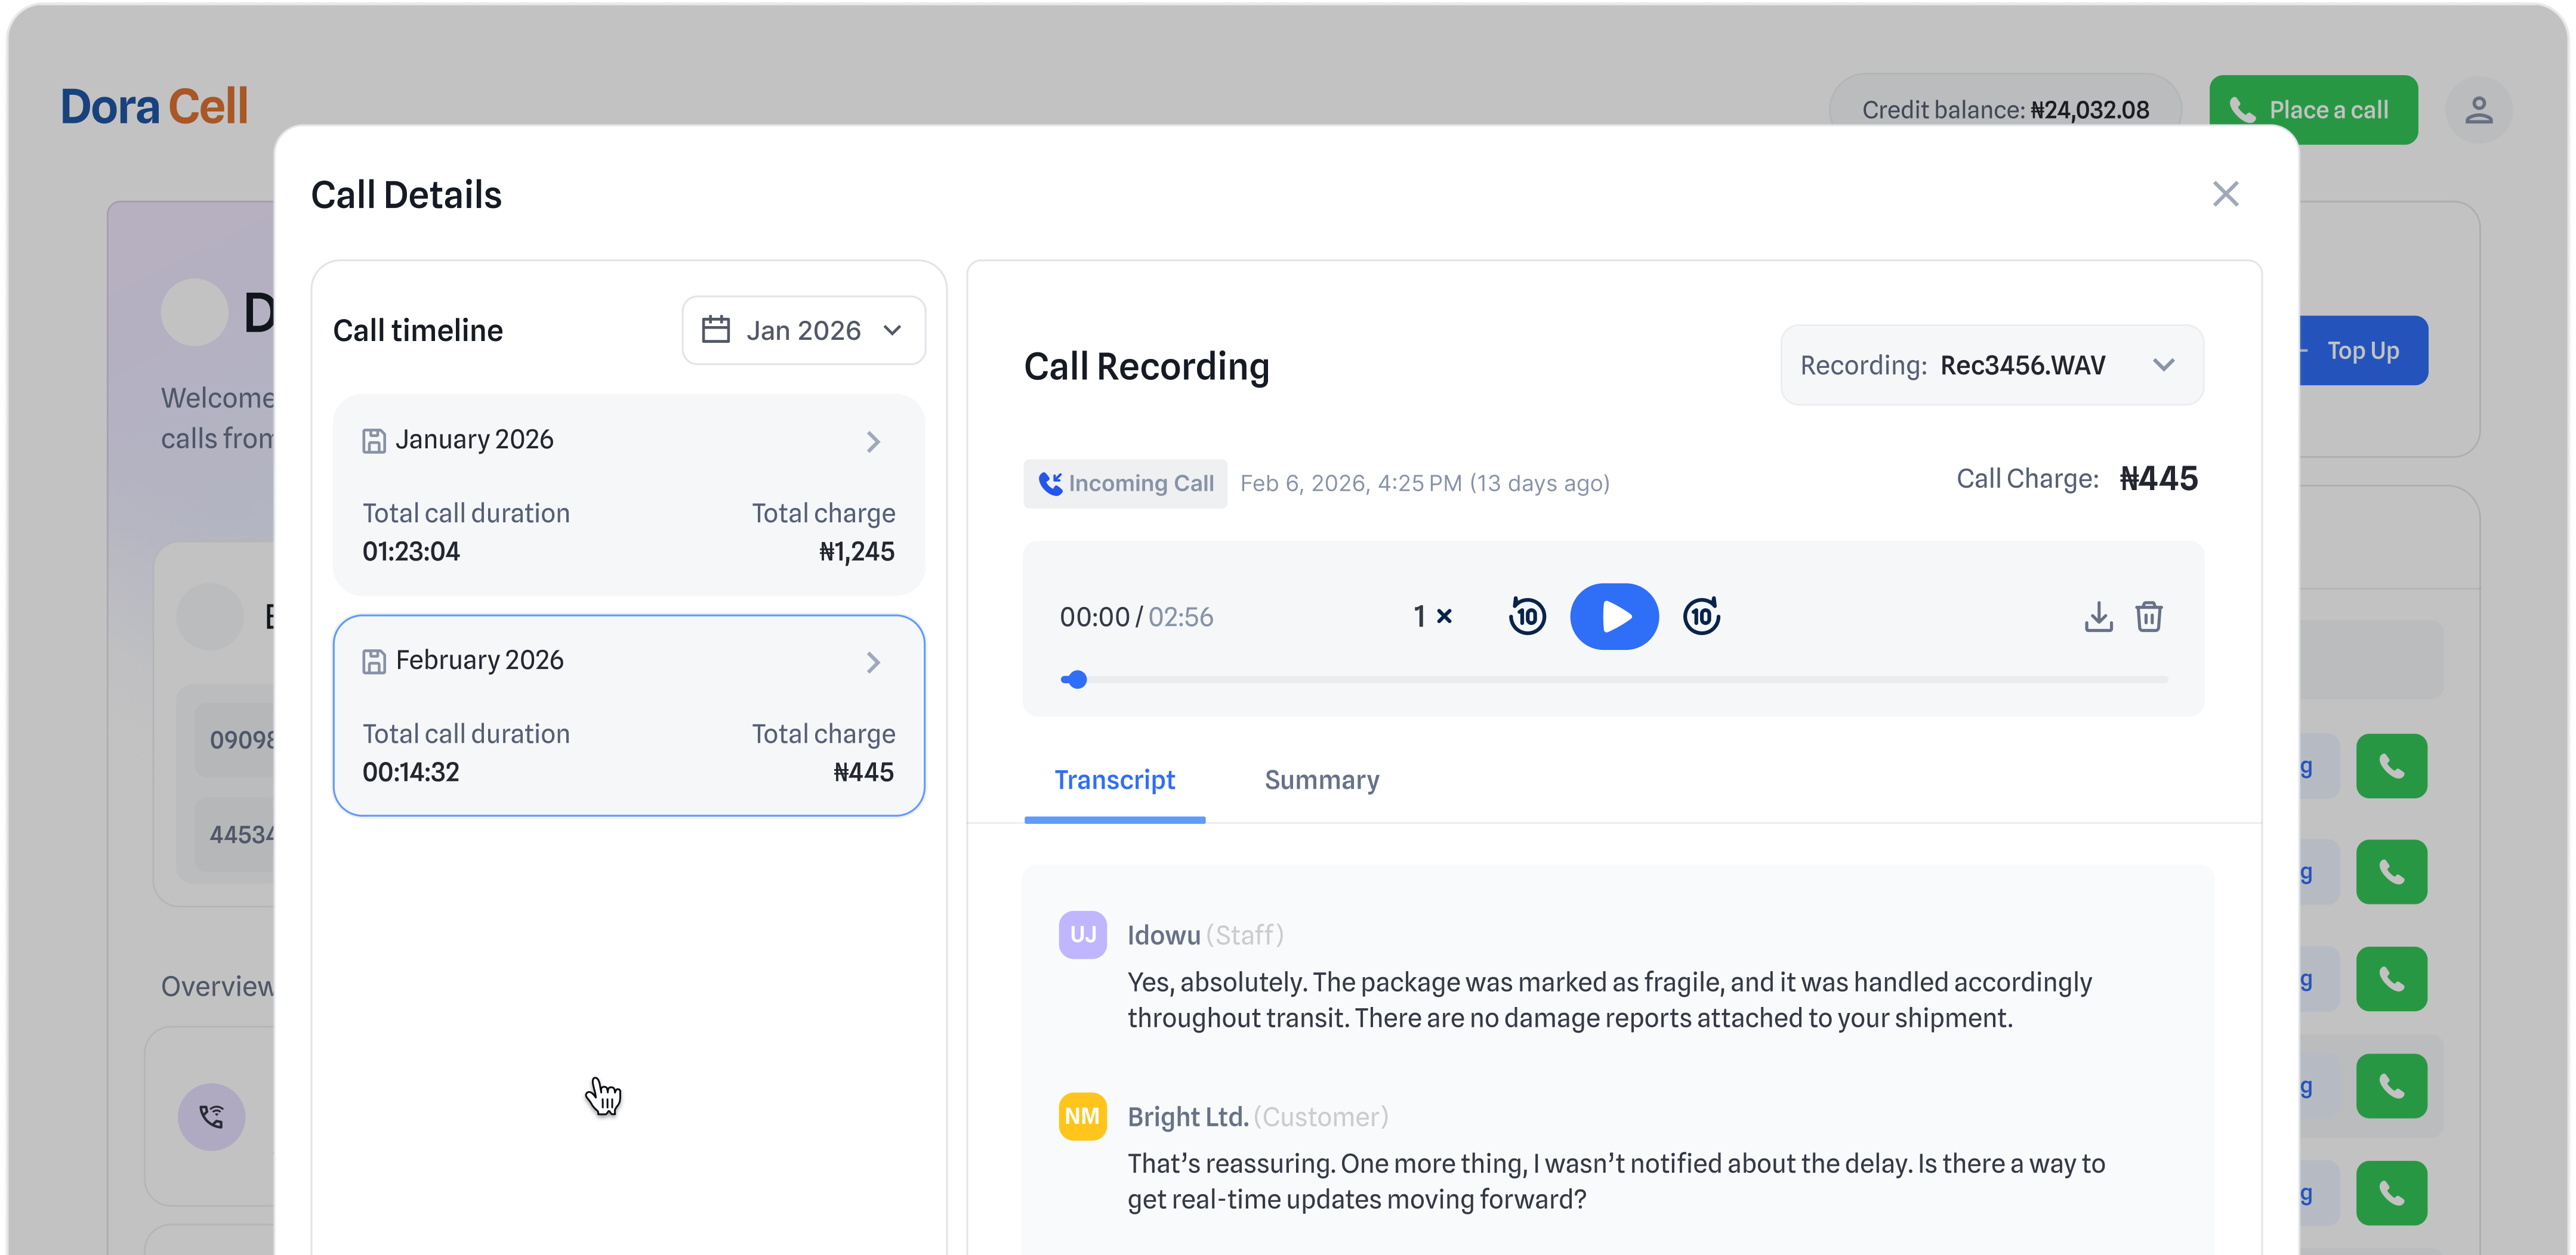The height and width of the screenshot is (1255, 2576).
Task: Play the call recording
Action: [1613, 616]
